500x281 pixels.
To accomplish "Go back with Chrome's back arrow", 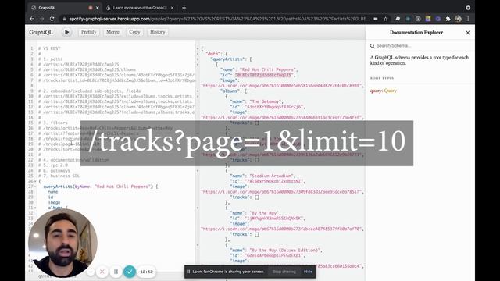I will 32,19.
